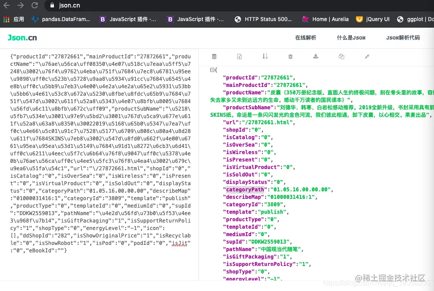
Task: Click the "DDKW2559013" supId value
Action: (x=269, y=242)
